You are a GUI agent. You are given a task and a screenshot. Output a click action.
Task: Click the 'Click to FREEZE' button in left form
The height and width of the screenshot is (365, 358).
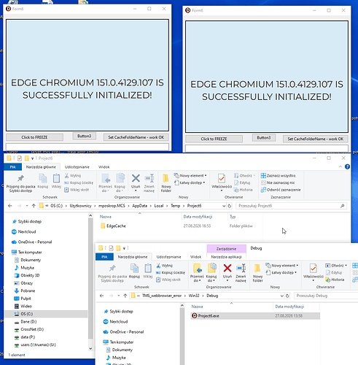[x=34, y=137]
